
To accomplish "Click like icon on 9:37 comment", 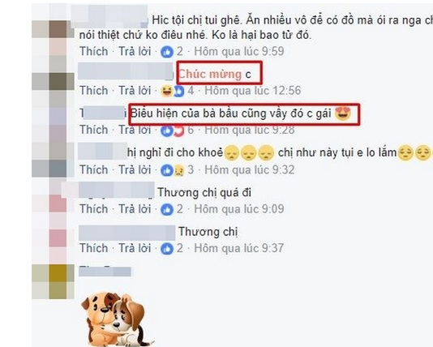I will (167, 249).
